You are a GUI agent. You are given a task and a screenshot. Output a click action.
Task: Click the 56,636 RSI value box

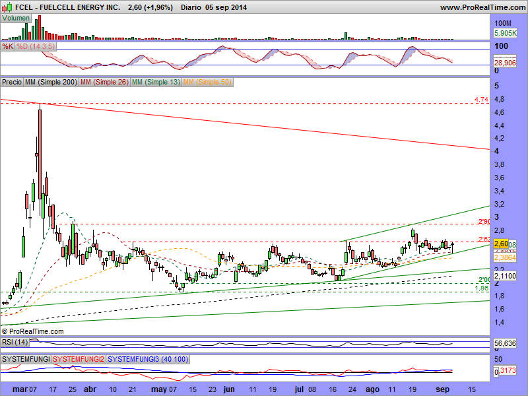coord(505,343)
